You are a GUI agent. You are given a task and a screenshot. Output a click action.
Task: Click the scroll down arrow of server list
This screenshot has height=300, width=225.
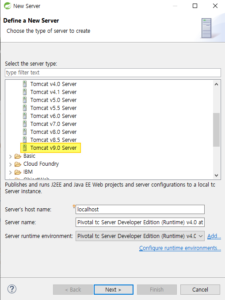point(217,175)
